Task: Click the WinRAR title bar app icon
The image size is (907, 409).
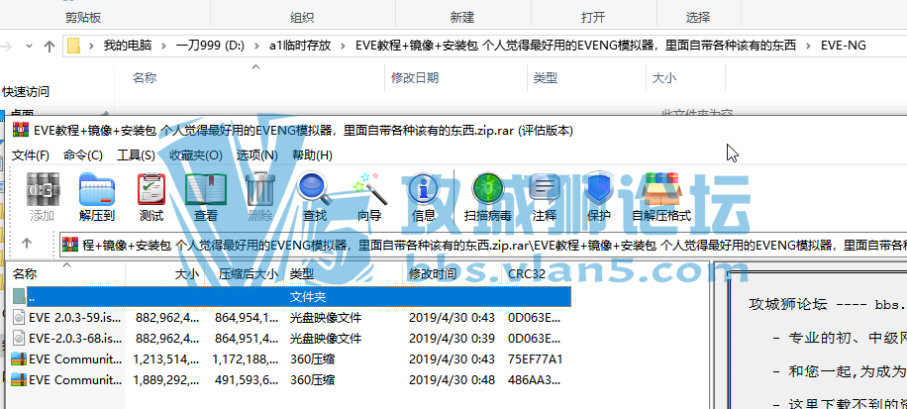Action: 22,130
